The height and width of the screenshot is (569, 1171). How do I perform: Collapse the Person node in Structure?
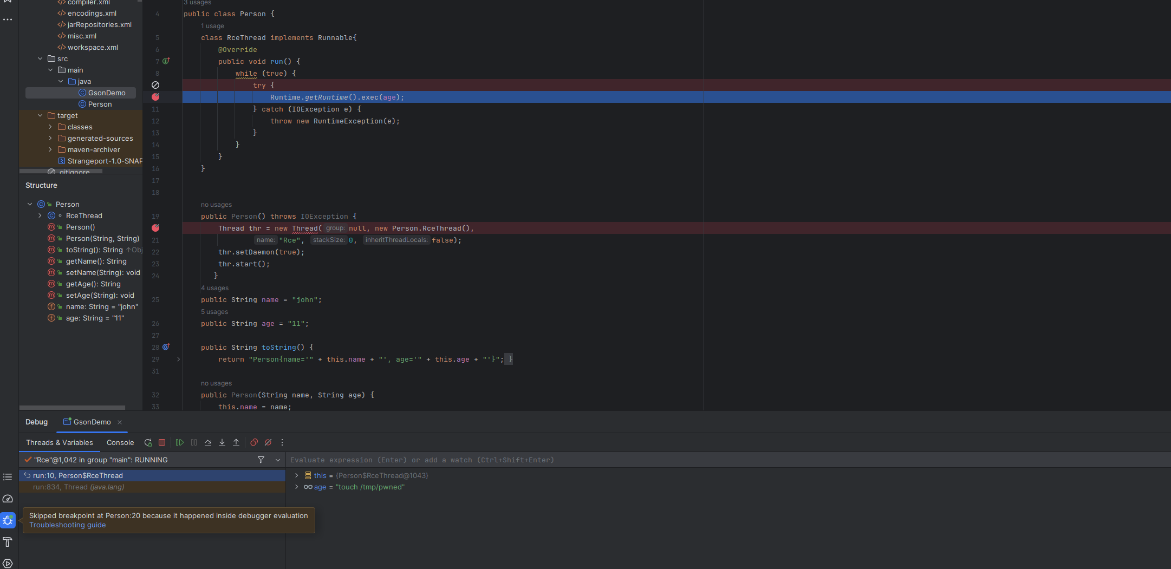pos(30,204)
